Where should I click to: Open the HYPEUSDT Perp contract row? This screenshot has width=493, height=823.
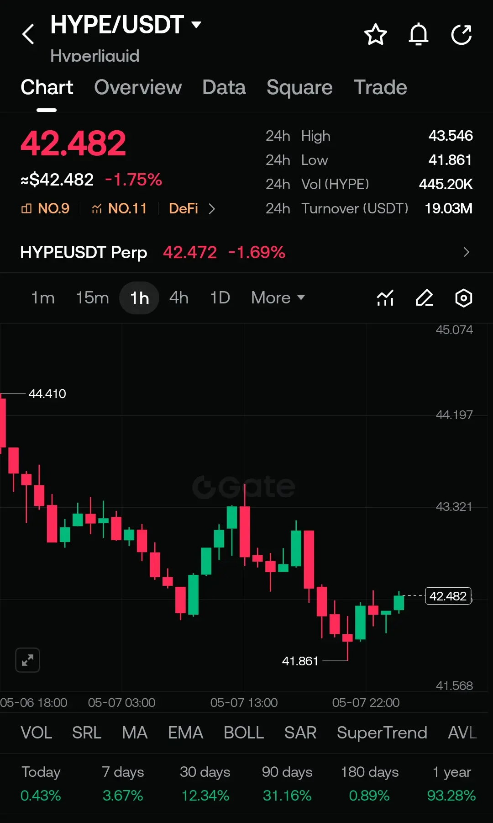(246, 252)
